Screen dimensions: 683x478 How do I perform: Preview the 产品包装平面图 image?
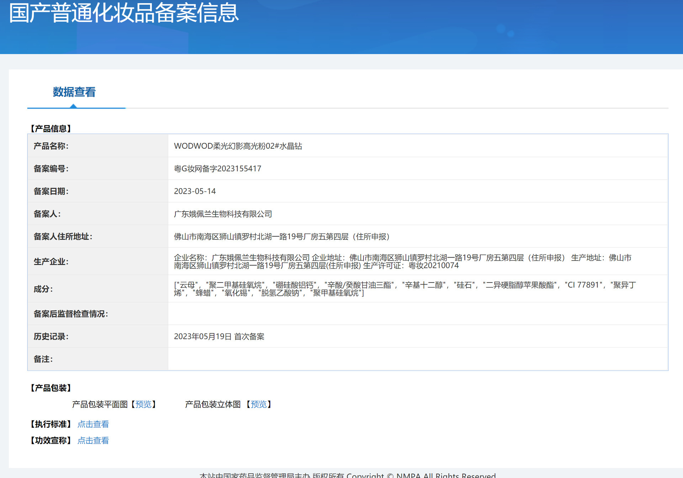coord(143,404)
